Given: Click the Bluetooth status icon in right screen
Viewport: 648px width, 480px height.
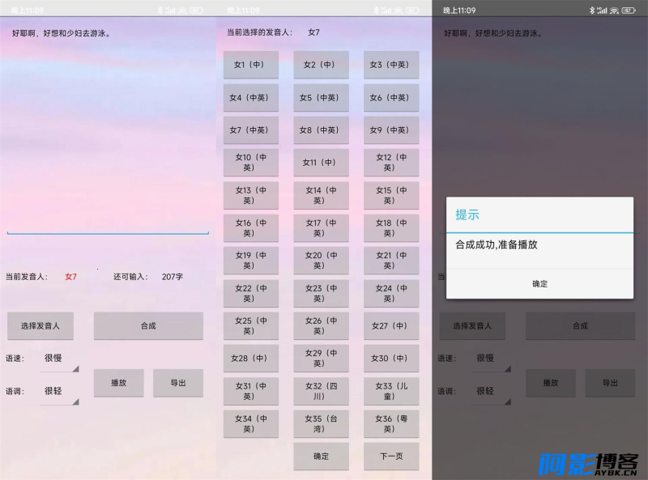Looking at the screenshot, I should (x=592, y=11).
